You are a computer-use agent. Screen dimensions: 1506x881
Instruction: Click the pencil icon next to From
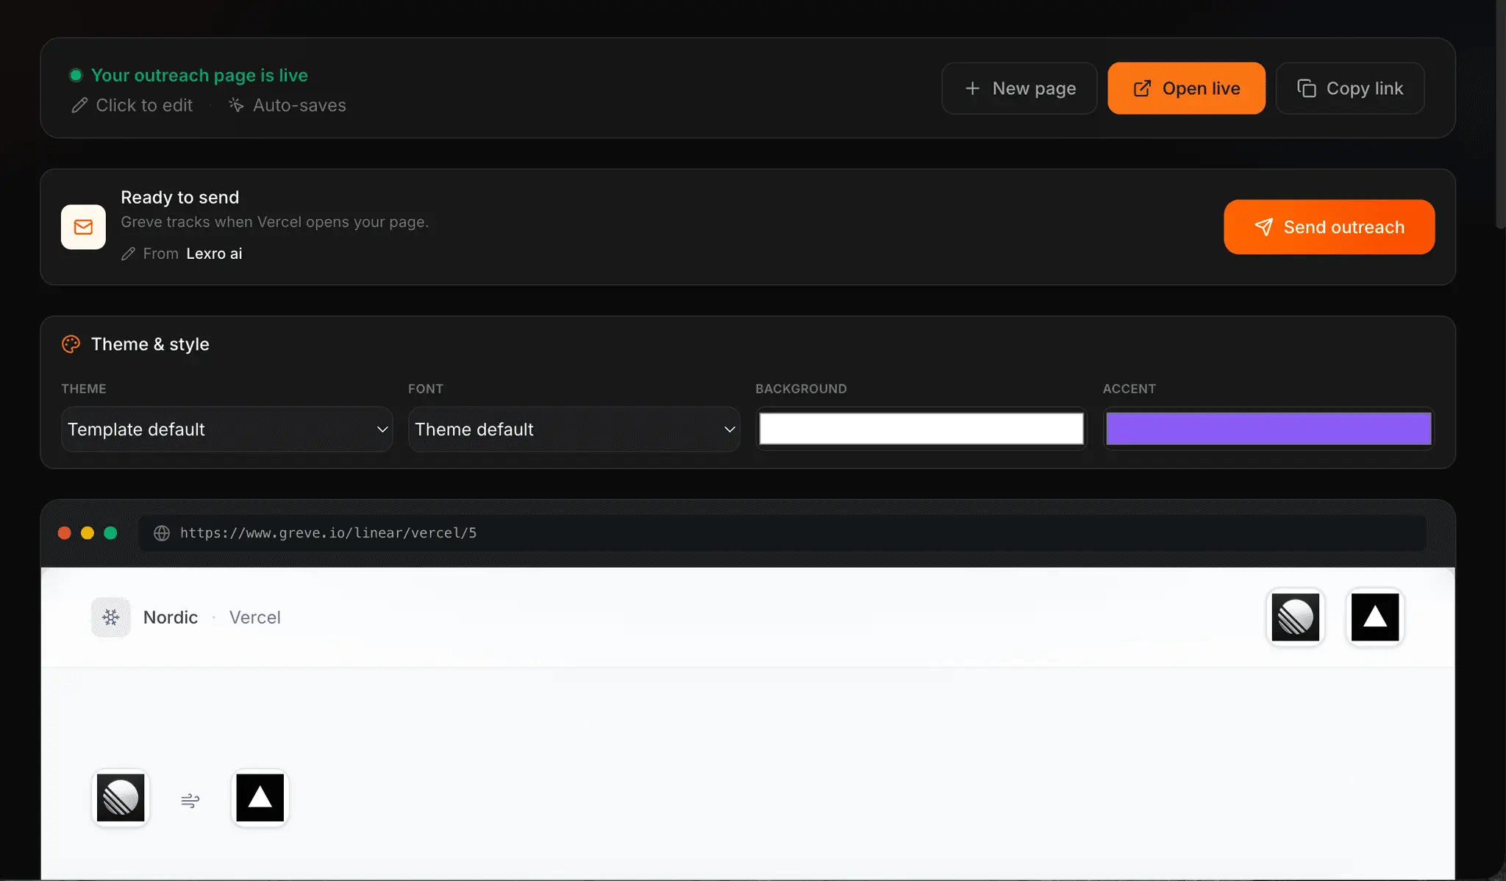128,254
